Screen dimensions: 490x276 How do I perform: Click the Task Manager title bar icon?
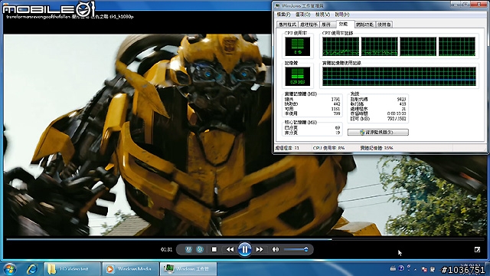pos(277,5)
